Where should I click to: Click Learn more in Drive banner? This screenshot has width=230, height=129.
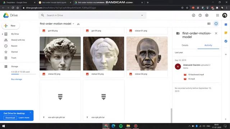pyautogui.click(x=24, y=118)
